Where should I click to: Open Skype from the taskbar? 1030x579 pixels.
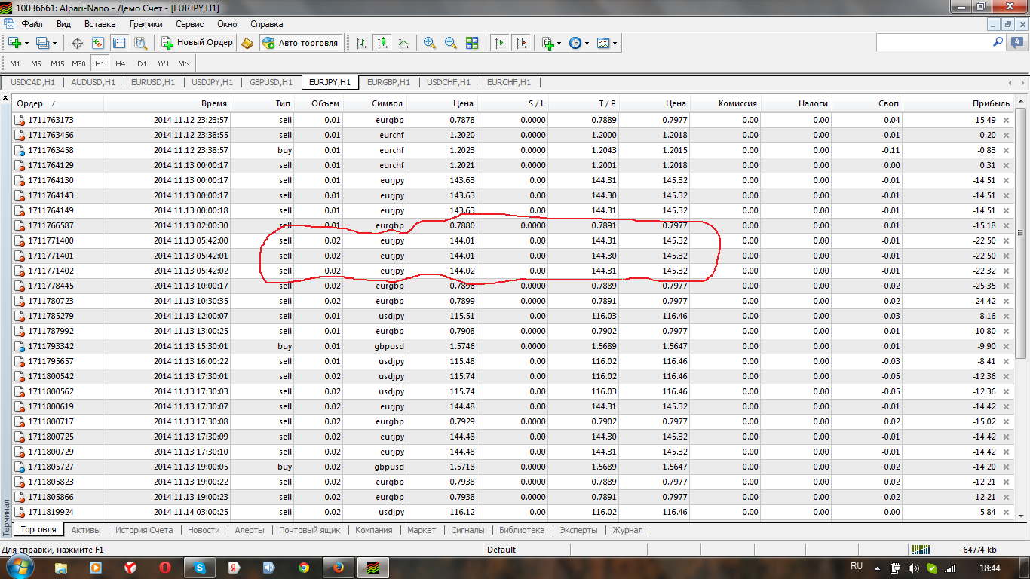point(200,568)
